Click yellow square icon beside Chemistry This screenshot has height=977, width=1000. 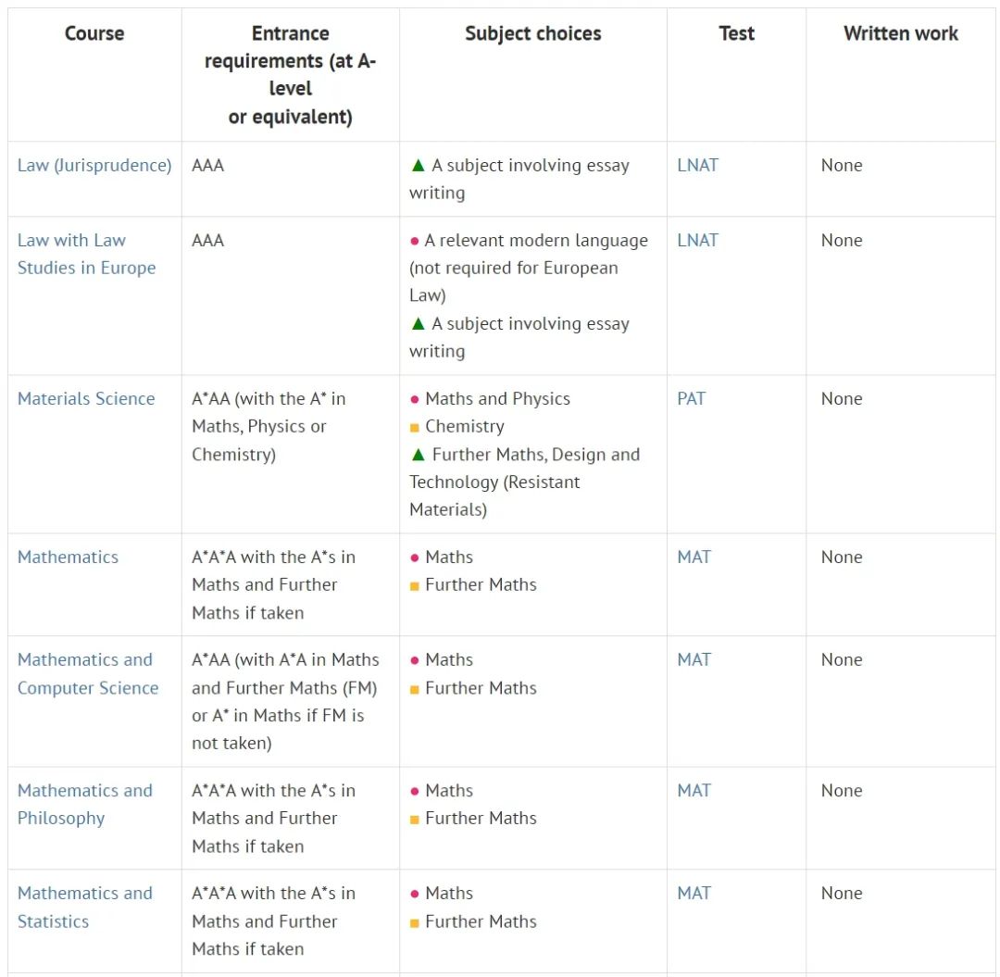pyautogui.click(x=415, y=427)
